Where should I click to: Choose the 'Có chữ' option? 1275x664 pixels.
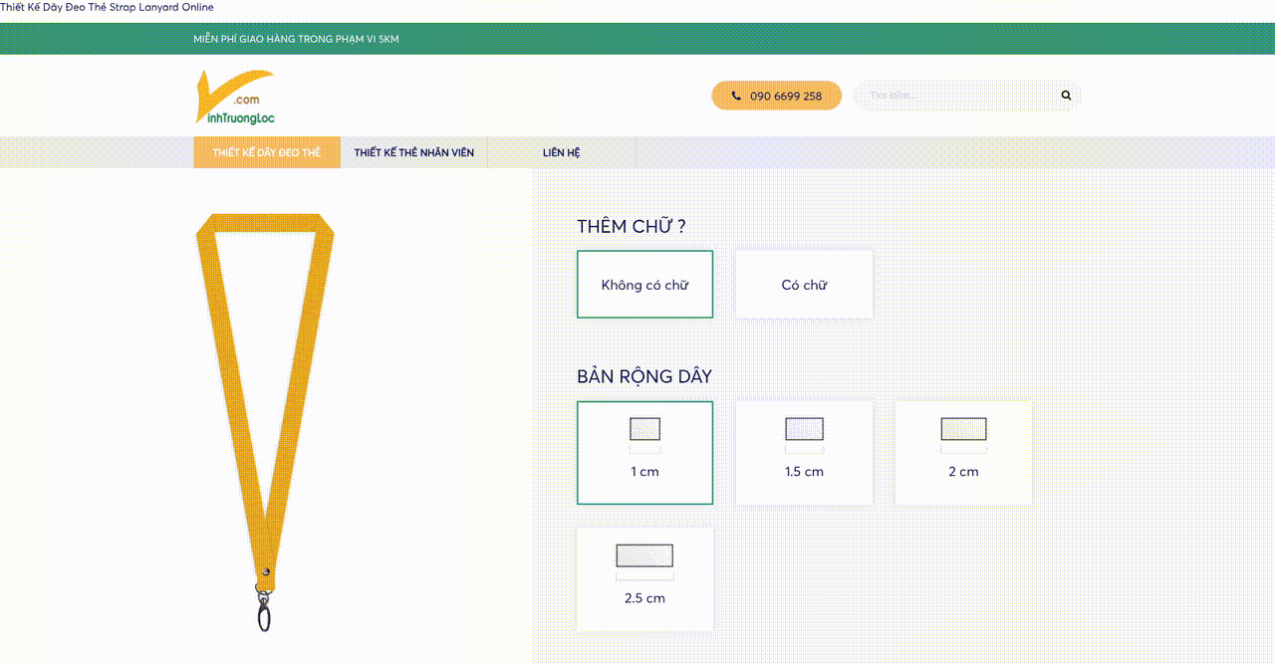pos(804,285)
